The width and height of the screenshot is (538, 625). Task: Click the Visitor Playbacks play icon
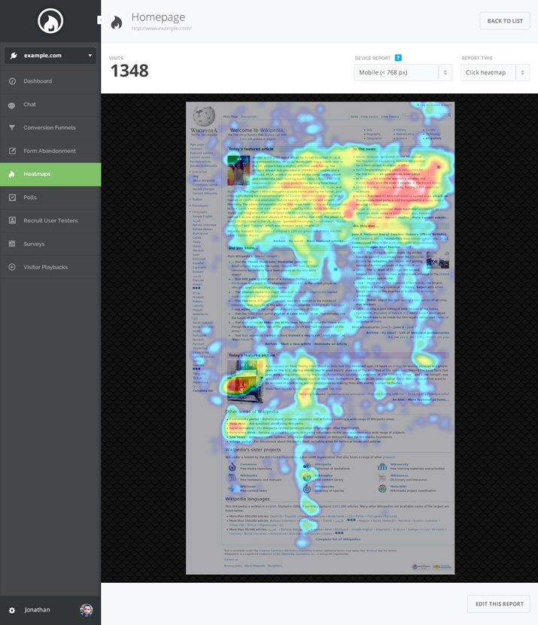click(12, 267)
